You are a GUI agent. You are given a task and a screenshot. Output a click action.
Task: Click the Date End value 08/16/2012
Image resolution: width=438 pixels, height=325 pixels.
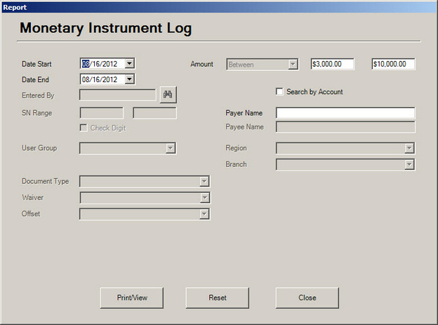coord(100,79)
